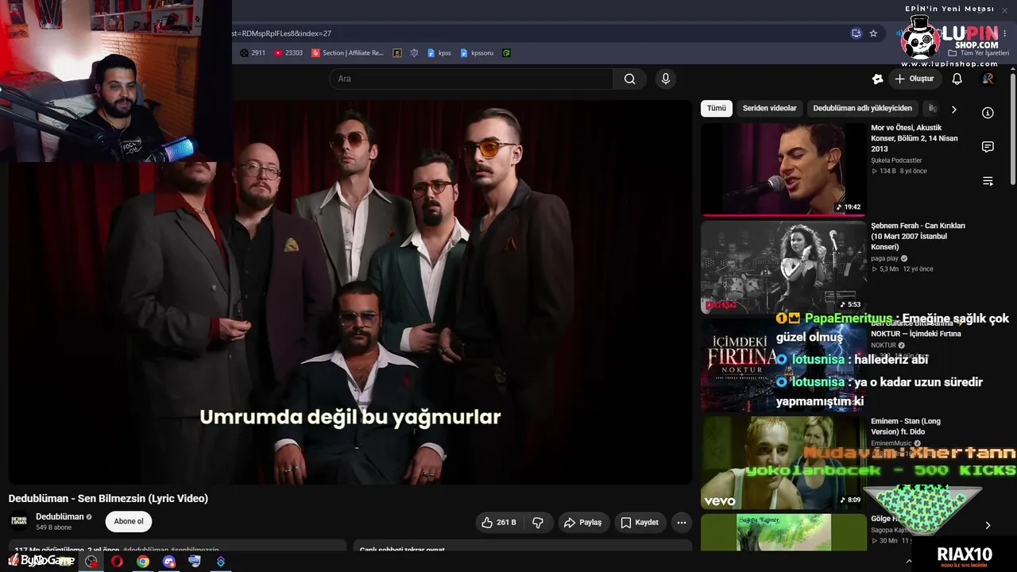Click the Dedublüman channel avatar
This screenshot has width=1017, height=572.
tap(18, 522)
